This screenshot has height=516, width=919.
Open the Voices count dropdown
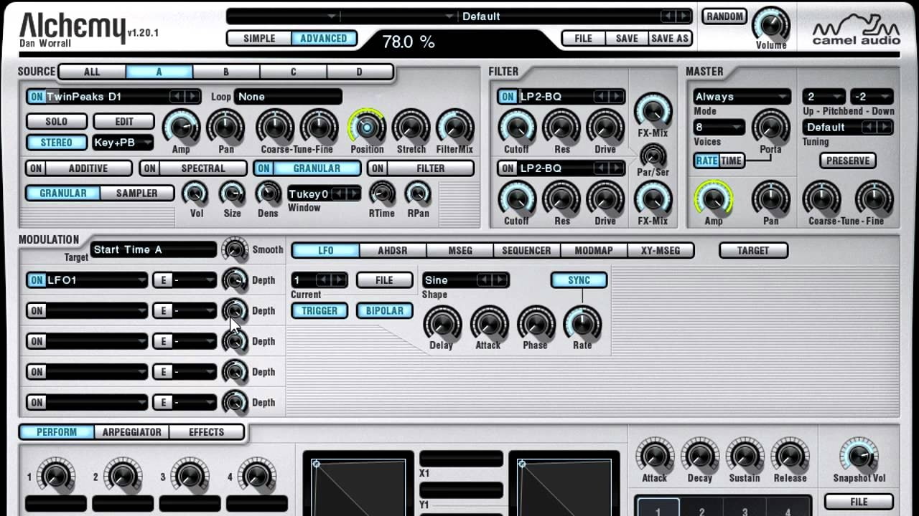(719, 128)
